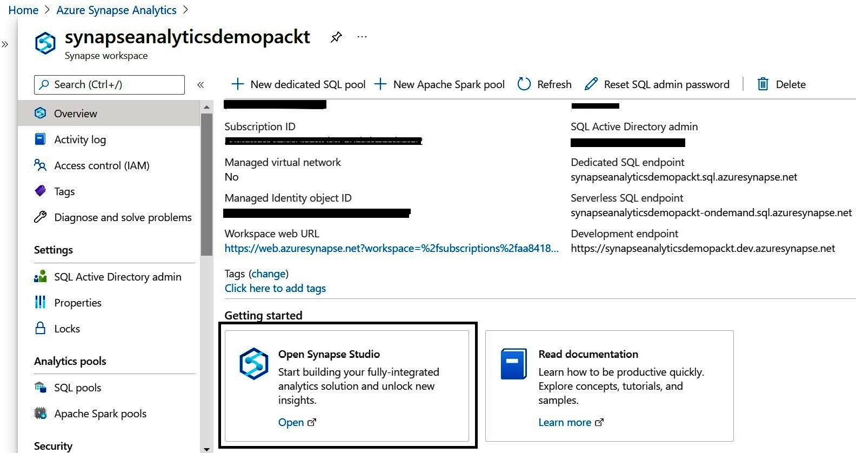Click the Learn more external link icon

(x=599, y=422)
